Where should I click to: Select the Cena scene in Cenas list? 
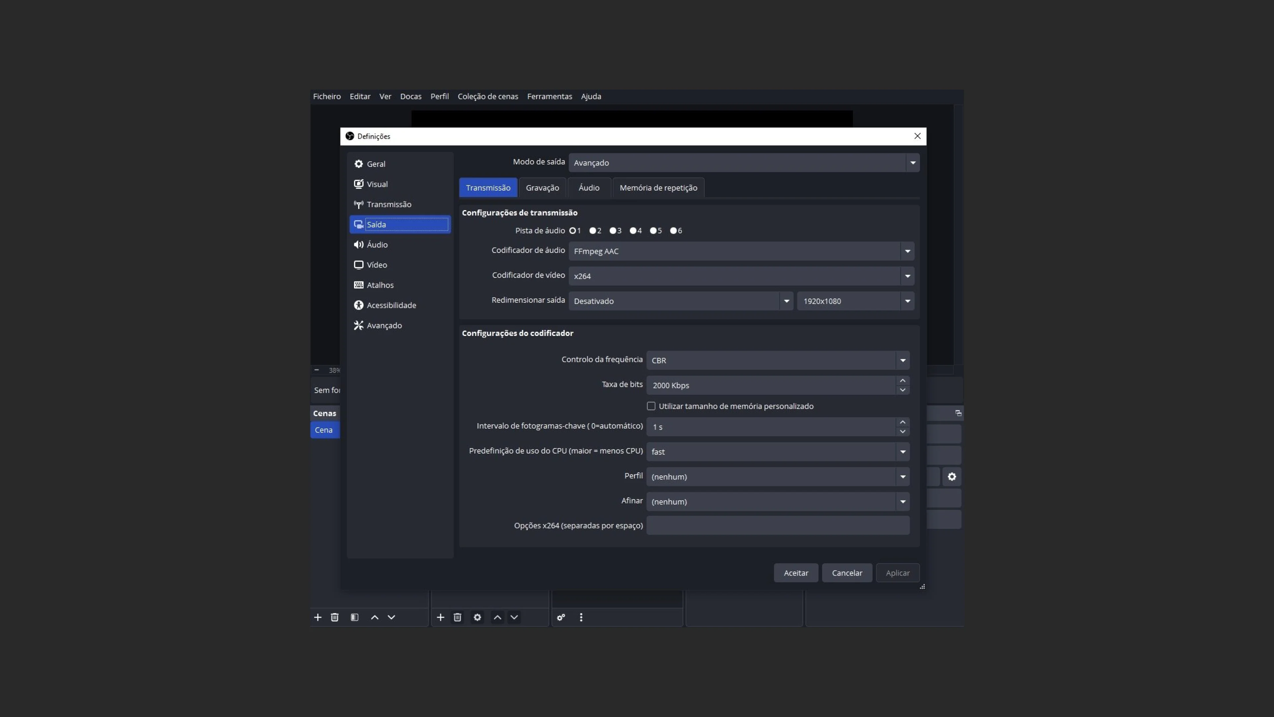click(325, 430)
